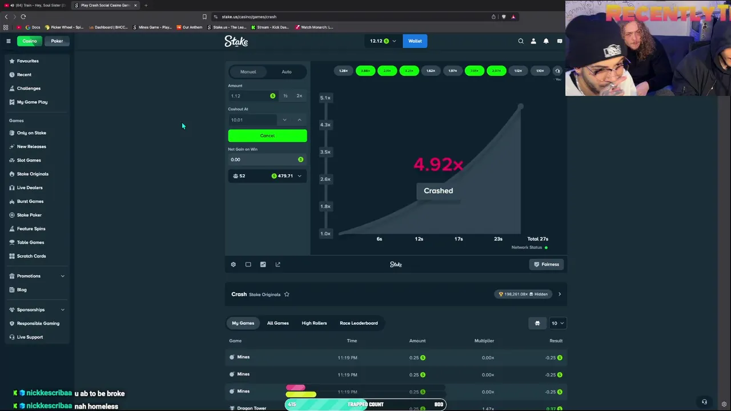
Task: Open Recent in the sidebar
Action: click(x=24, y=75)
